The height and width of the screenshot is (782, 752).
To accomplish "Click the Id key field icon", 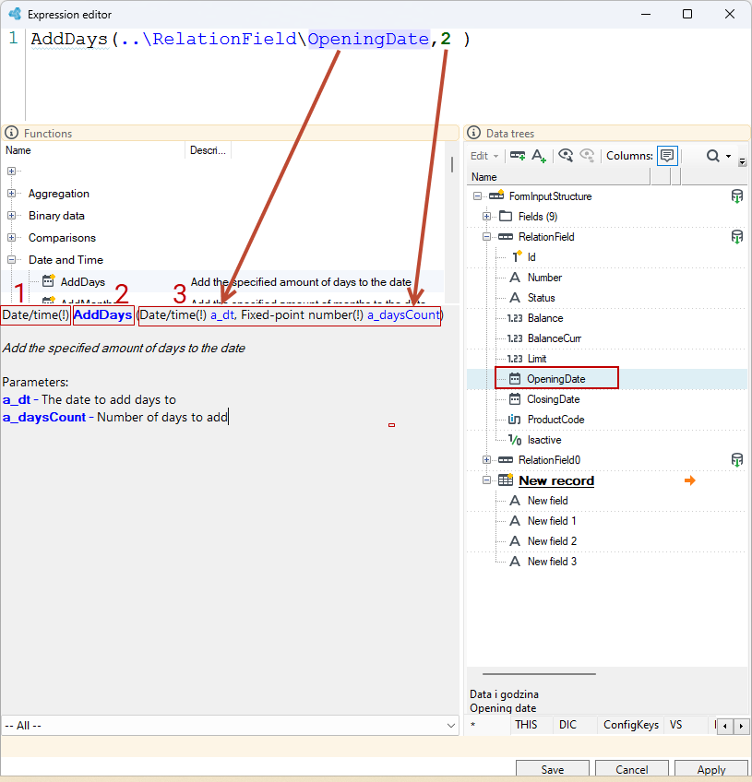I will (517, 256).
